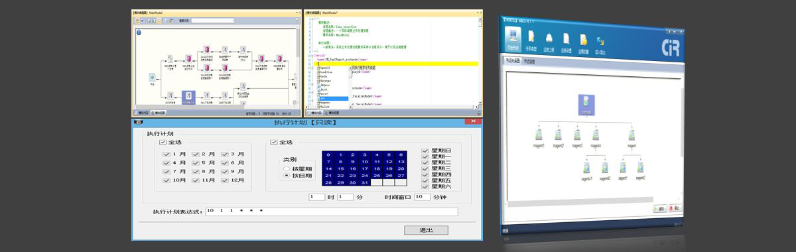Image resolution: width=796 pixels, height=252 pixels.
Task: Click the yellow highlighted code line
Action: click(396, 64)
